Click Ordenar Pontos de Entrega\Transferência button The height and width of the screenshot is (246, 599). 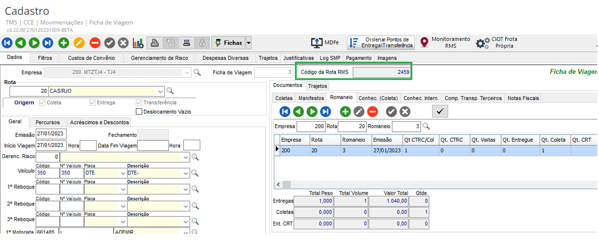(x=381, y=43)
